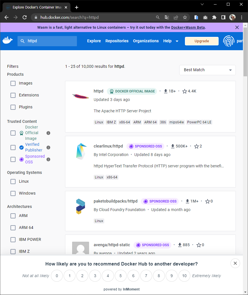Click the download icon on clearlinux/httpd

pos(173,146)
